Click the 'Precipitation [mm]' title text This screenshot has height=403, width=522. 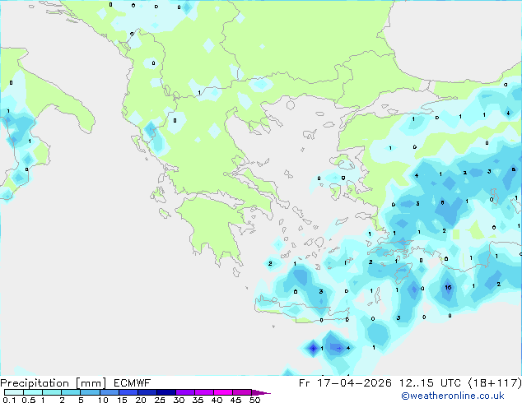click(x=54, y=383)
